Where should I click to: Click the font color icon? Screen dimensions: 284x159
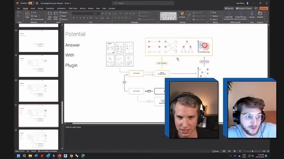(108, 18)
